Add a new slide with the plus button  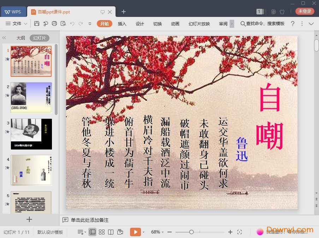pyautogui.click(x=29, y=219)
